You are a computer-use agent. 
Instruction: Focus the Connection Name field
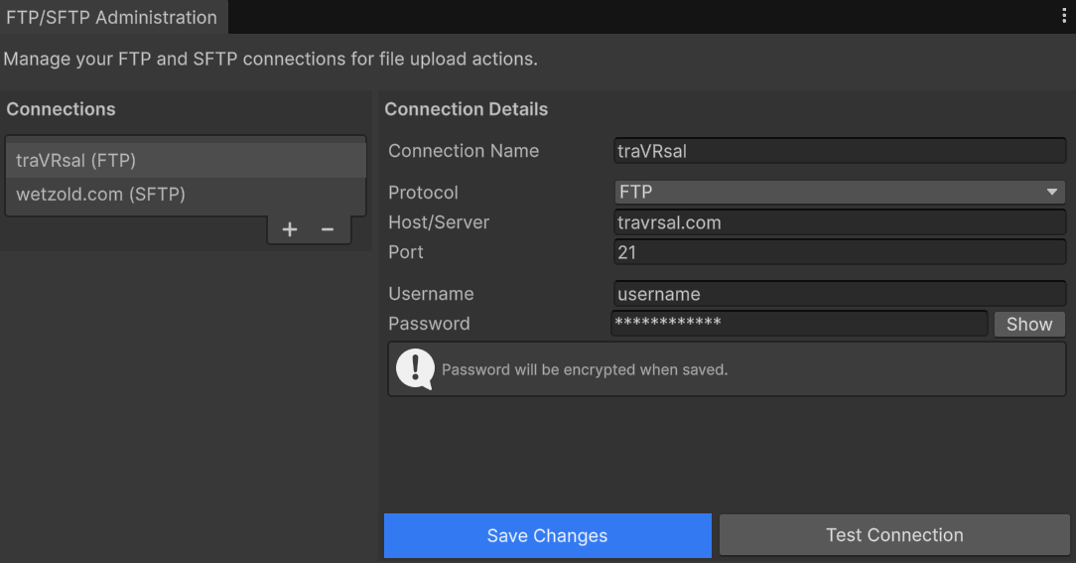click(840, 151)
